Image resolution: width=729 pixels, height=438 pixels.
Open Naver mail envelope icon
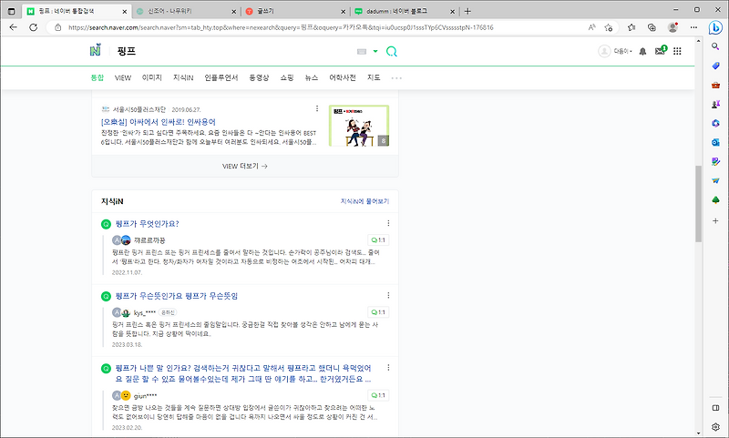(x=661, y=51)
